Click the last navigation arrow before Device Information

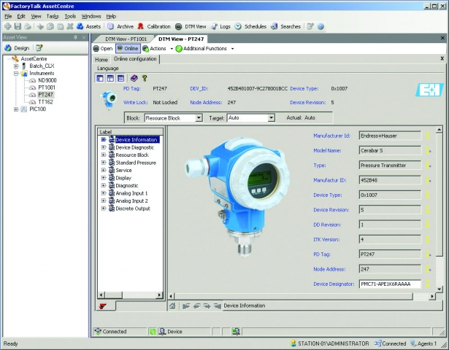[218, 306]
